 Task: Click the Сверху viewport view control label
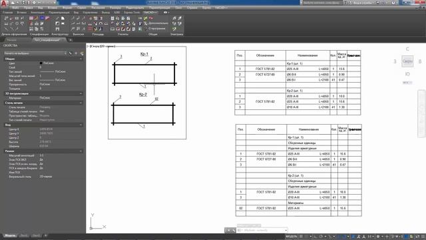(x=95, y=46)
